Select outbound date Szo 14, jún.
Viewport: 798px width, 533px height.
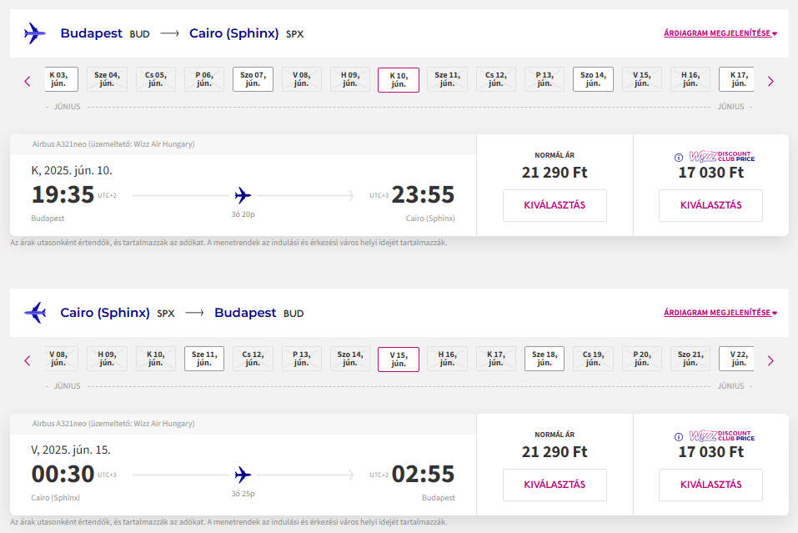[593, 79]
